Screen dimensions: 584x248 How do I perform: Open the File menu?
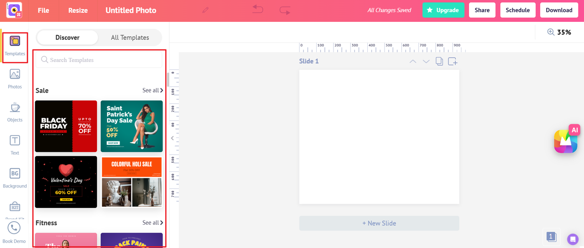[43, 10]
